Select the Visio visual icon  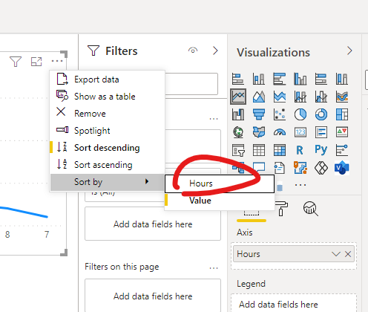(x=342, y=168)
